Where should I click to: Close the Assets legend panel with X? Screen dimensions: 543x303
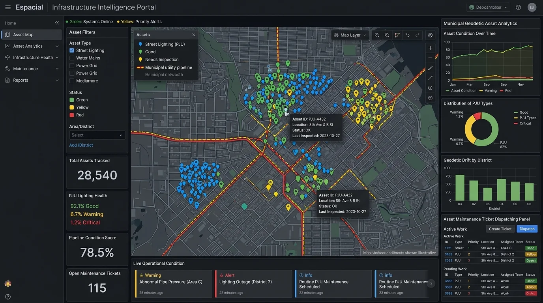tap(194, 35)
